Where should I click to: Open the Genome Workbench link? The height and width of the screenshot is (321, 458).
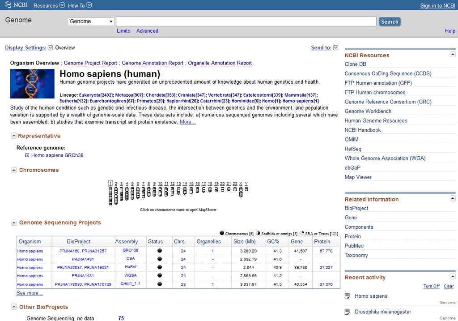[368, 111]
